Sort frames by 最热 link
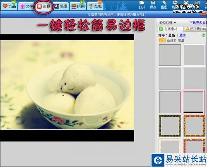 point(182,36)
